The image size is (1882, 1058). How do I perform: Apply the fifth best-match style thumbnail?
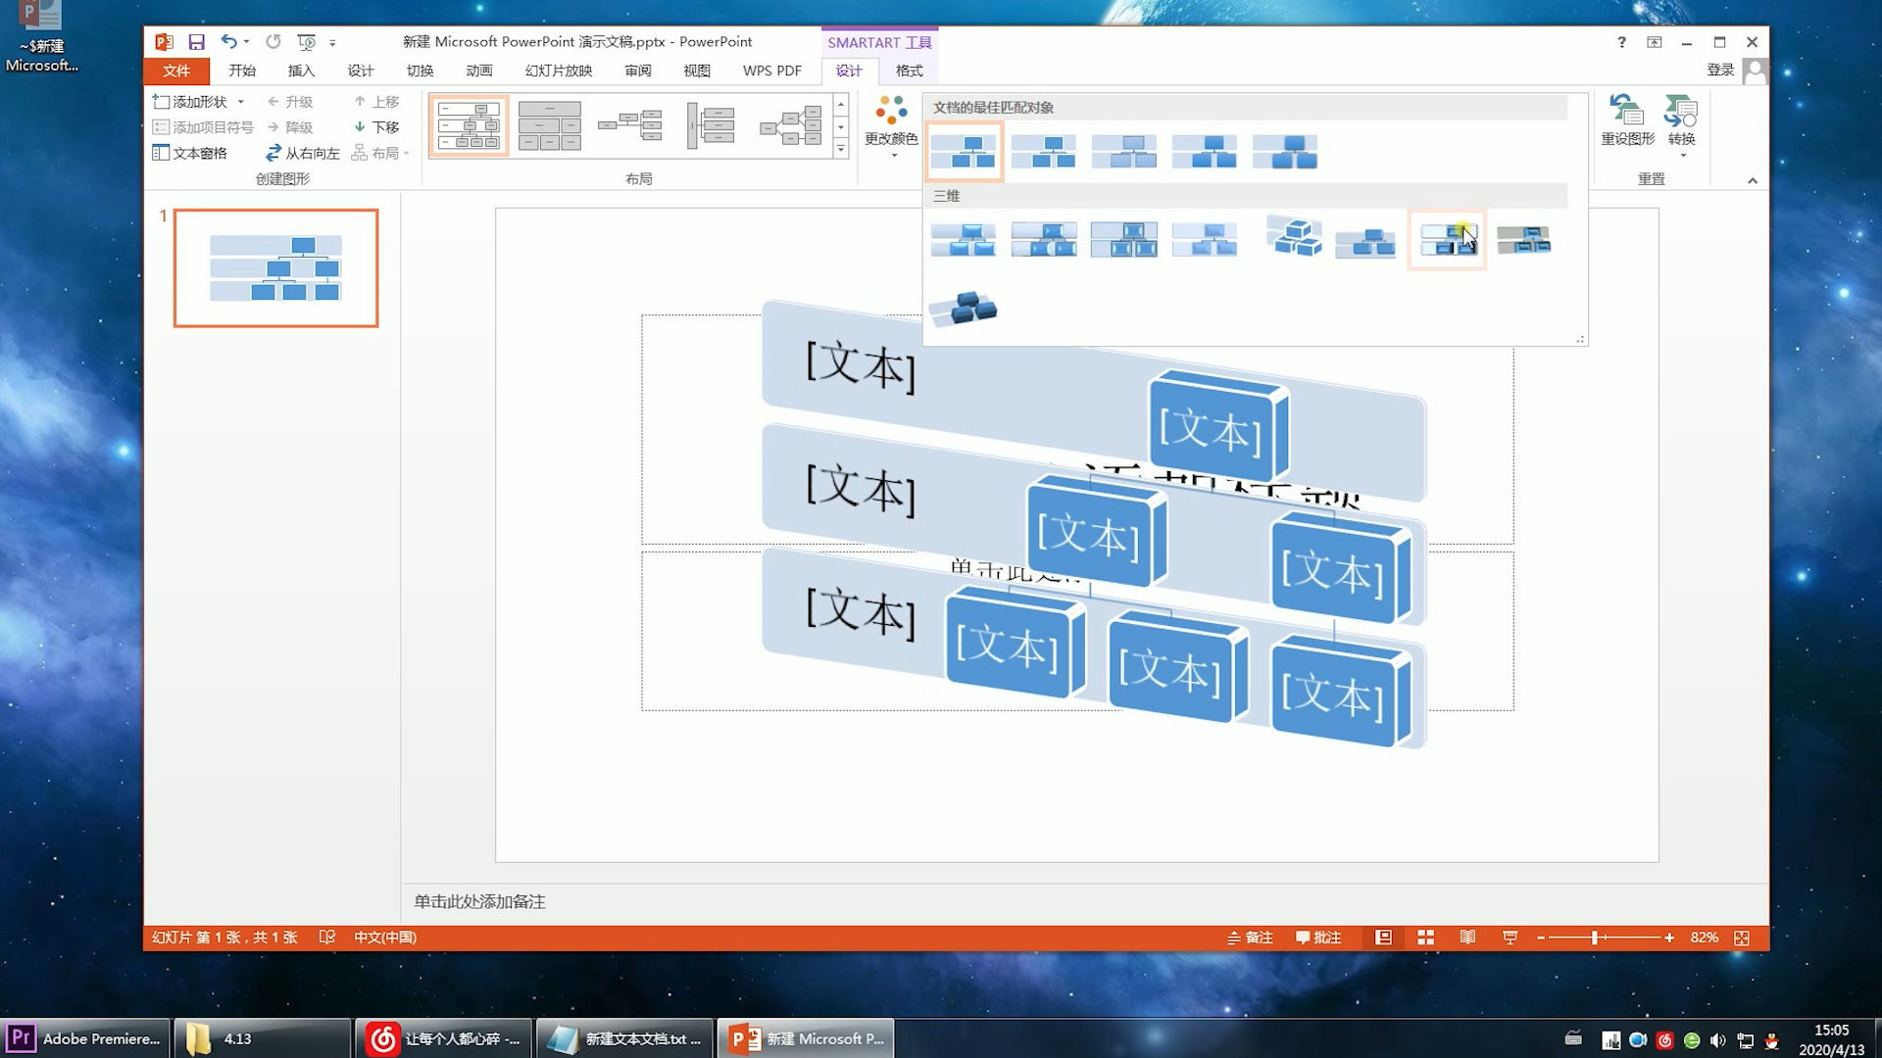coord(1285,152)
